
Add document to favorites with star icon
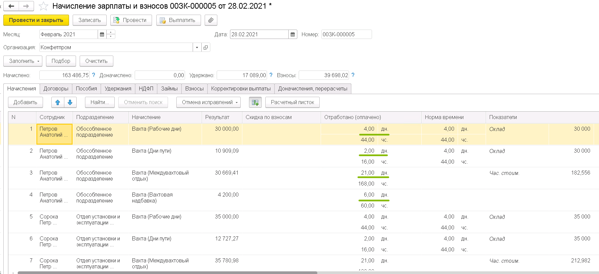43,6
